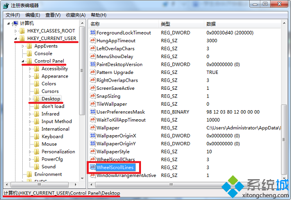This screenshot has width=291, height=200.
Task: Select the PowerCfg key in the tree
Action: 52,159
